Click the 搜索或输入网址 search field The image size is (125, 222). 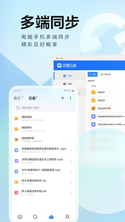click(44, 108)
